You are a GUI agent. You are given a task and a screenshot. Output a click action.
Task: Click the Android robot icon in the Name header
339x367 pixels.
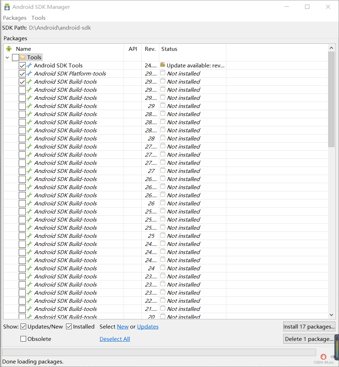point(9,49)
